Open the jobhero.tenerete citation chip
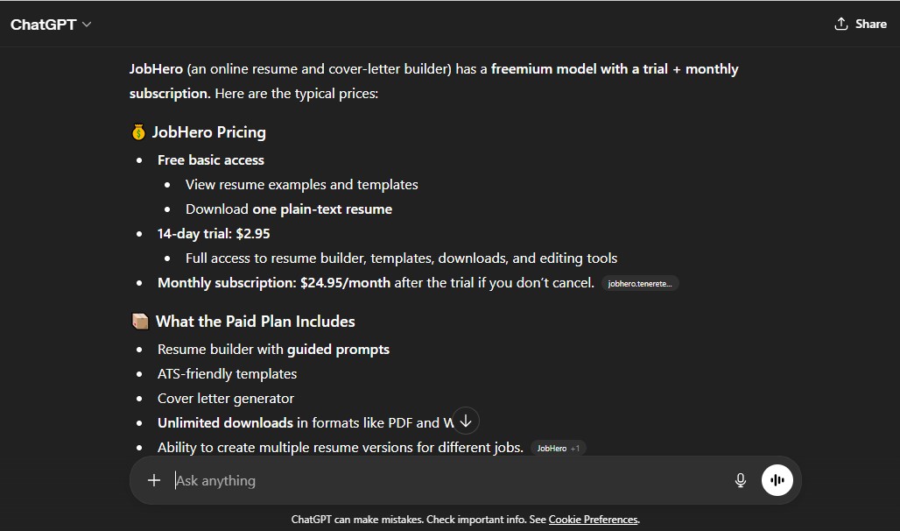Screen dimensions: 900x531 [640, 282]
